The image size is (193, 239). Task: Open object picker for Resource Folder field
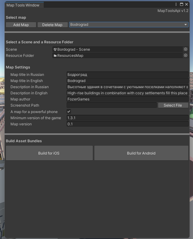pyautogui.click(x=186, y=55)
